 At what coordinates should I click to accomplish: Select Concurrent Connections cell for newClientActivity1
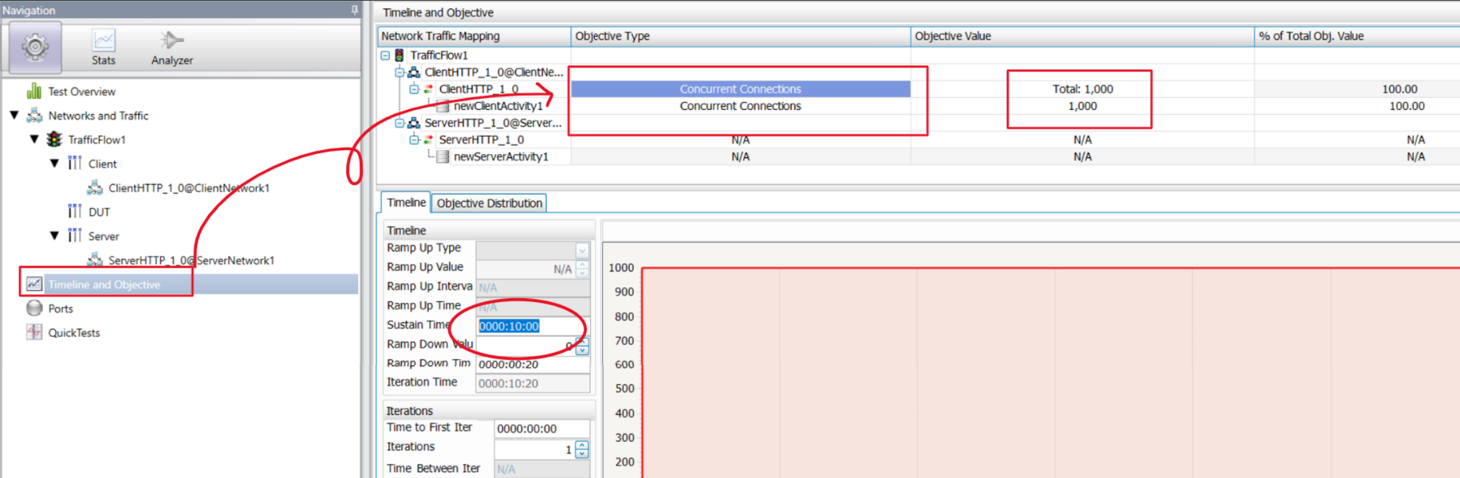pyautogui.click(x=741, y=106)
